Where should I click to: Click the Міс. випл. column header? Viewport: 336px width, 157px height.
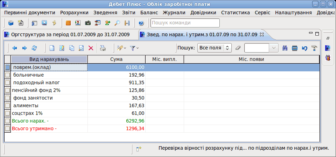(x=164, y=60)
